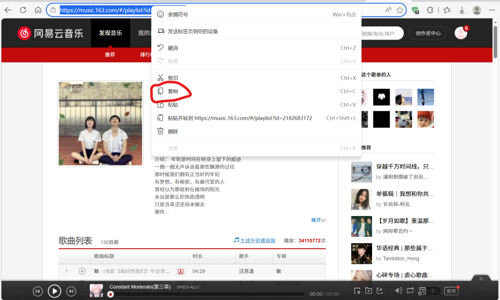
Task: Change the loop playback mode icon
Action: coord(410,291)
